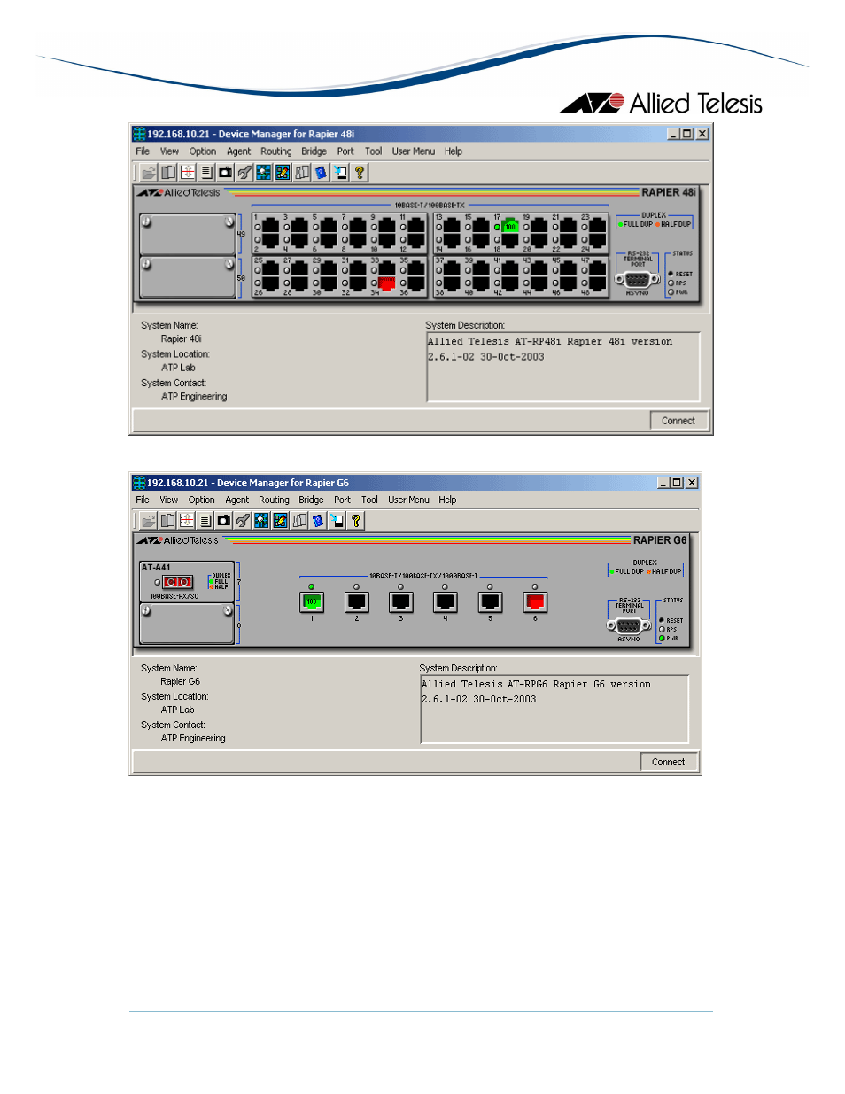
Task: Click RS-232 terminal port connector on Rapier G6
Action: tap(629, 625)
